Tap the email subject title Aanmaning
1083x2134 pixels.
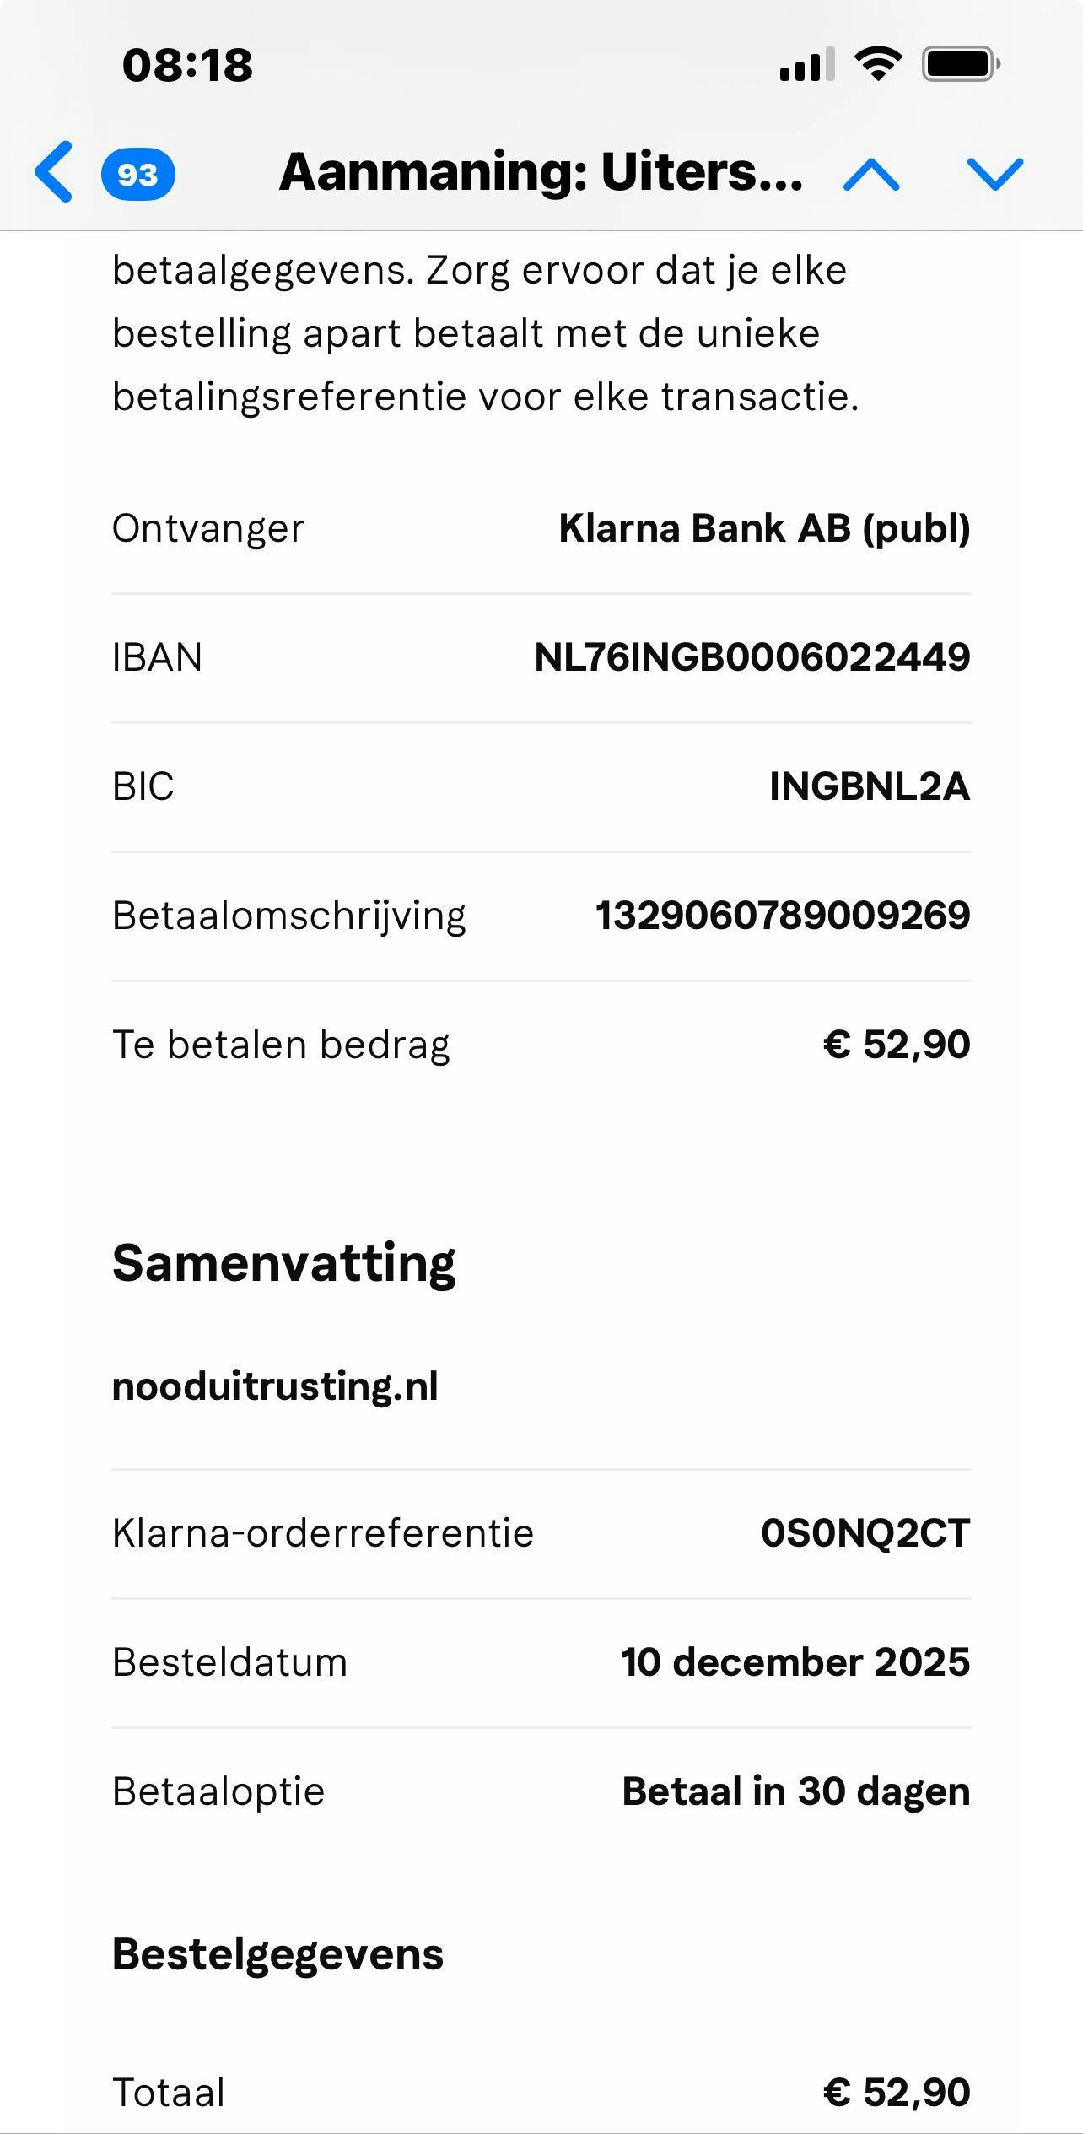(541, 172)
